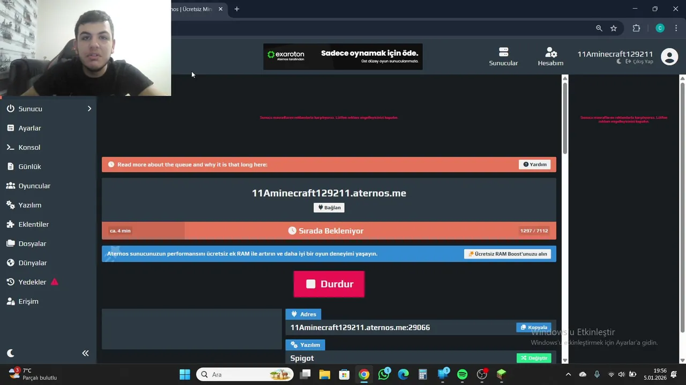Click the Spigot software name
Viewport: 686px width, 385px height.
click(x=302, y=358)
